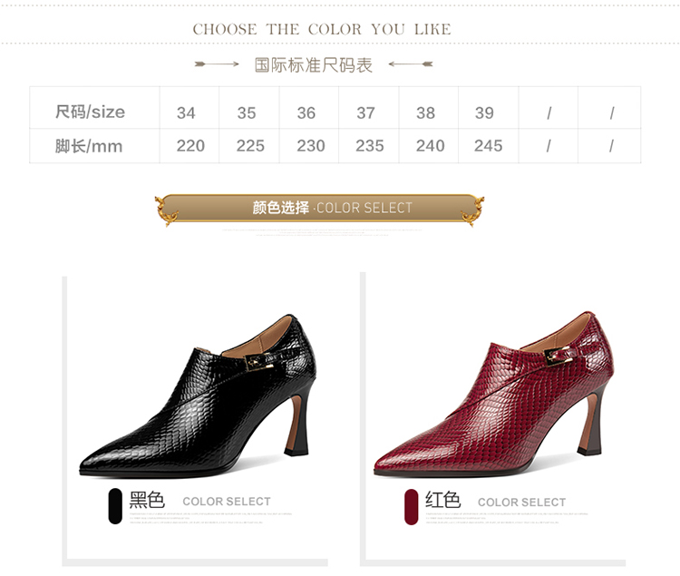
Task: Click the left arrow ornament by size chart title
Action: click(x=217, y=64)
